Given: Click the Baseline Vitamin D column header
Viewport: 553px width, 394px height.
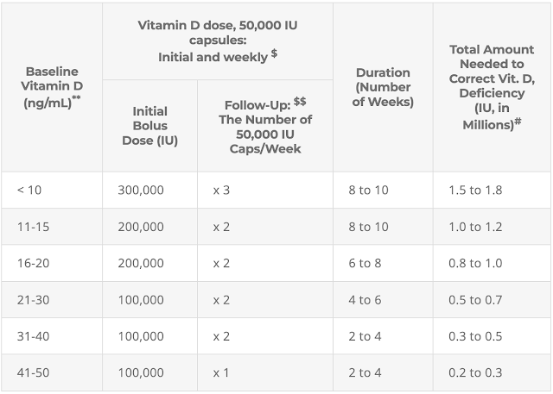Looking at the screenshot, I should 51,87.
